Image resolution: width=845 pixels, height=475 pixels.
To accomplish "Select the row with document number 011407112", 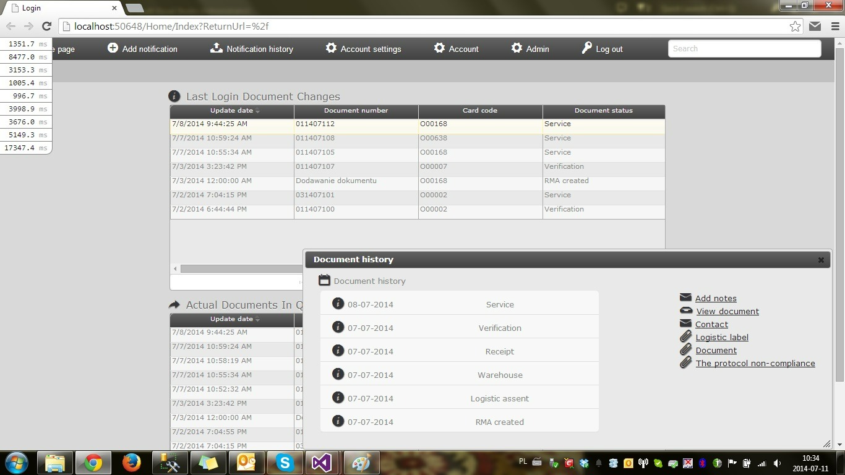I will (356, 124).
